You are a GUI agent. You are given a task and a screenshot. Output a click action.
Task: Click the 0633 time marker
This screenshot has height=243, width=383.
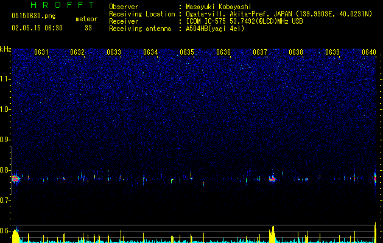tap(114, 52)
